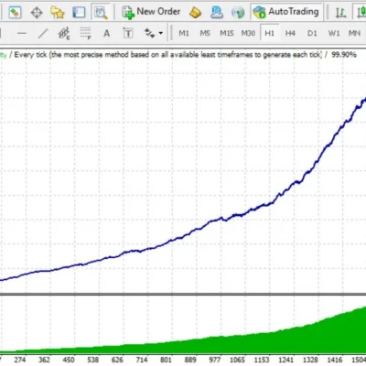The height and width of the screenshot is (366, 366).
Task: Click the '1416' axis label
Action: click(335, 360)
